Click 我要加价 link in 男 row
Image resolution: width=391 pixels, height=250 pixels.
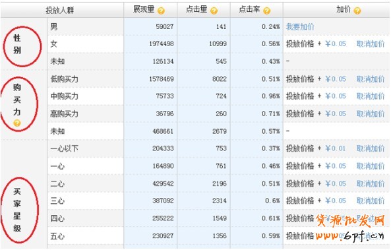pyautogui.click(x=300, y=26)
